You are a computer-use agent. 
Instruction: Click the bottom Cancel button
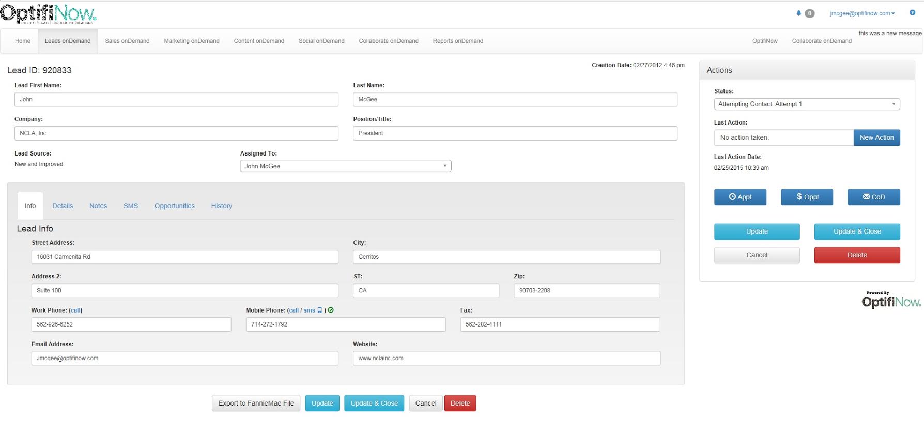click(426, 403)
